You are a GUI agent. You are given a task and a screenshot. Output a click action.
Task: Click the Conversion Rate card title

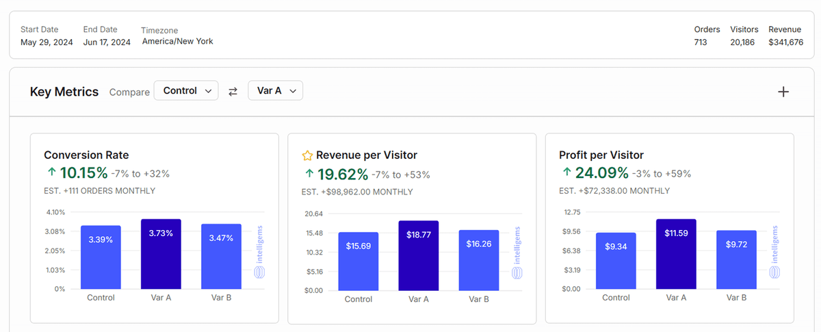coord(86,155)
